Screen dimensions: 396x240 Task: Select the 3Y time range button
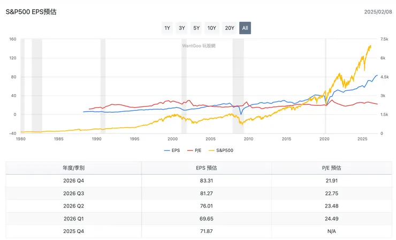tap(182, 28)
